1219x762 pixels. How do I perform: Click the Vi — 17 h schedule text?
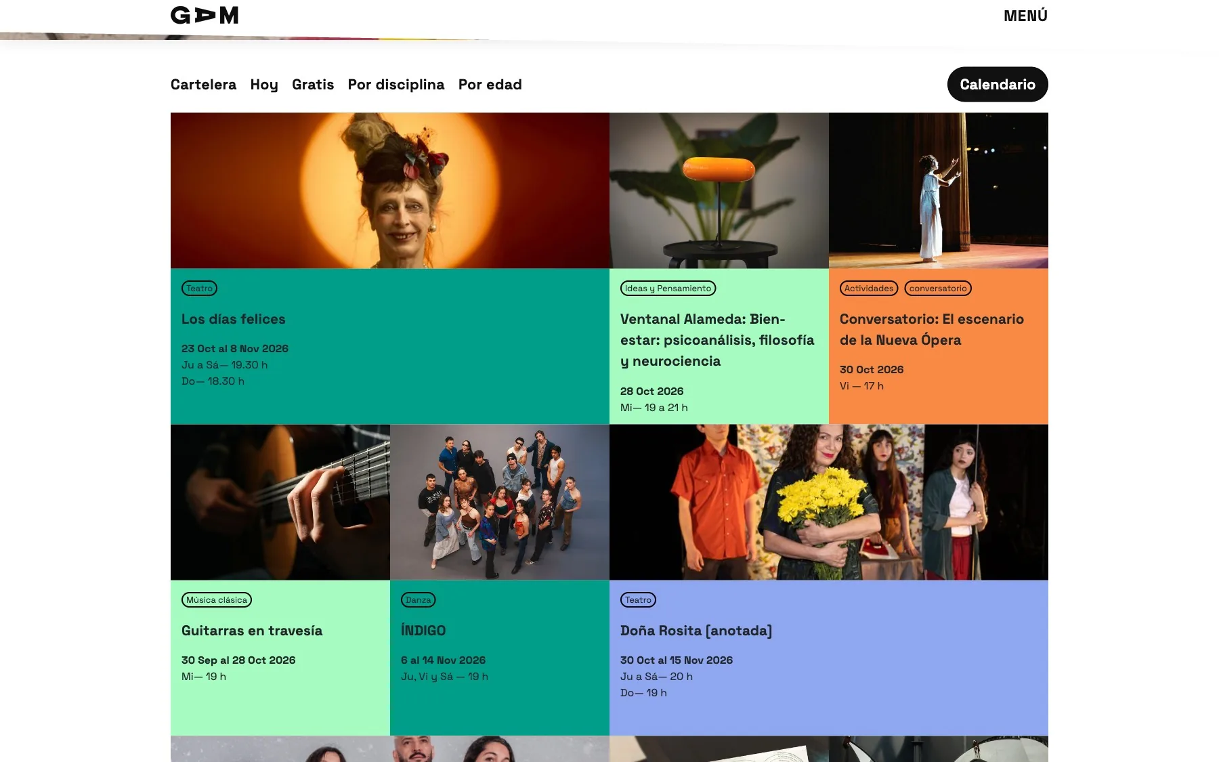coord(861,386)
